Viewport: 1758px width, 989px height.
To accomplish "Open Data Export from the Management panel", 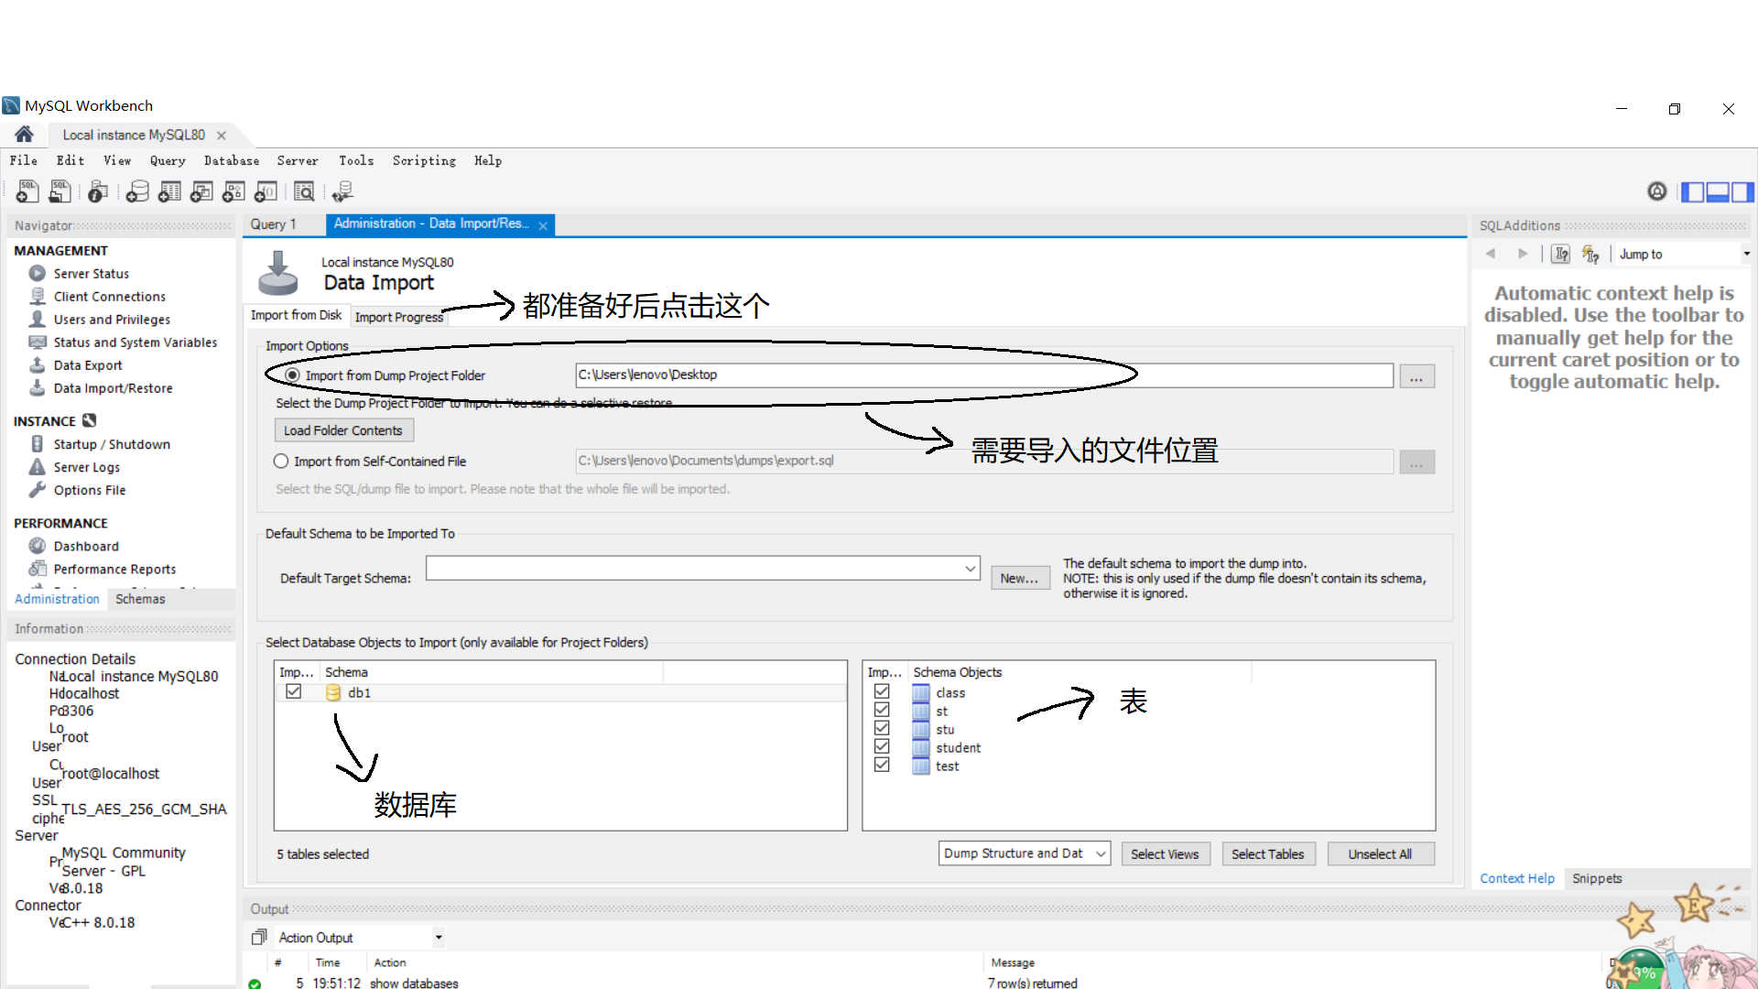I will point(88,364).
